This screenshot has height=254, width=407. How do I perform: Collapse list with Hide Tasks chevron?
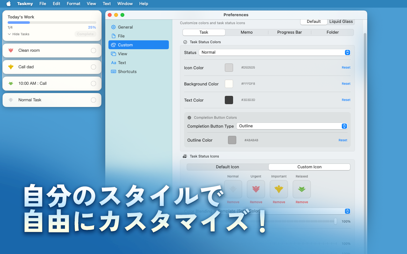[10, 34]
